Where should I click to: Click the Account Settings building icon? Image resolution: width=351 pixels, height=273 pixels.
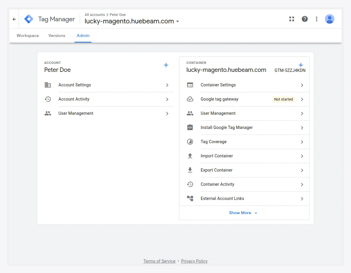tap(48, 85)
